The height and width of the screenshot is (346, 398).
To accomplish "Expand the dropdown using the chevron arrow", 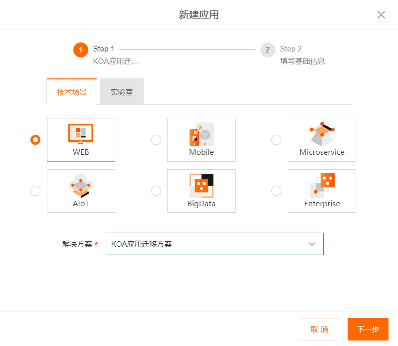I will coord(312,244).
